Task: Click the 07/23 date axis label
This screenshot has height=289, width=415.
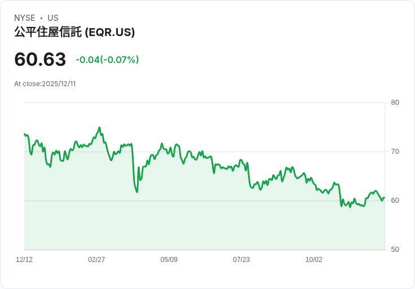Action: coord(241,260)
